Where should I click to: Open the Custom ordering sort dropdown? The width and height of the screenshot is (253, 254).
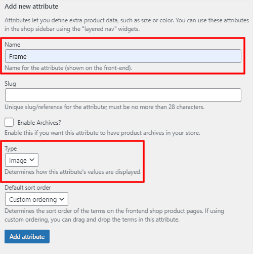[x=36, y=199]
